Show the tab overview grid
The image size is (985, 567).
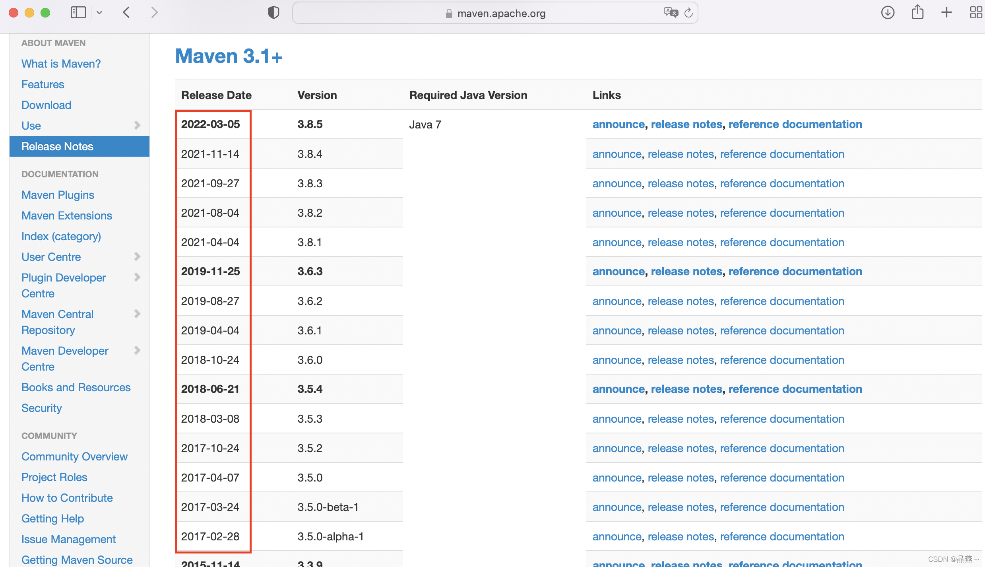coord(975,13)
